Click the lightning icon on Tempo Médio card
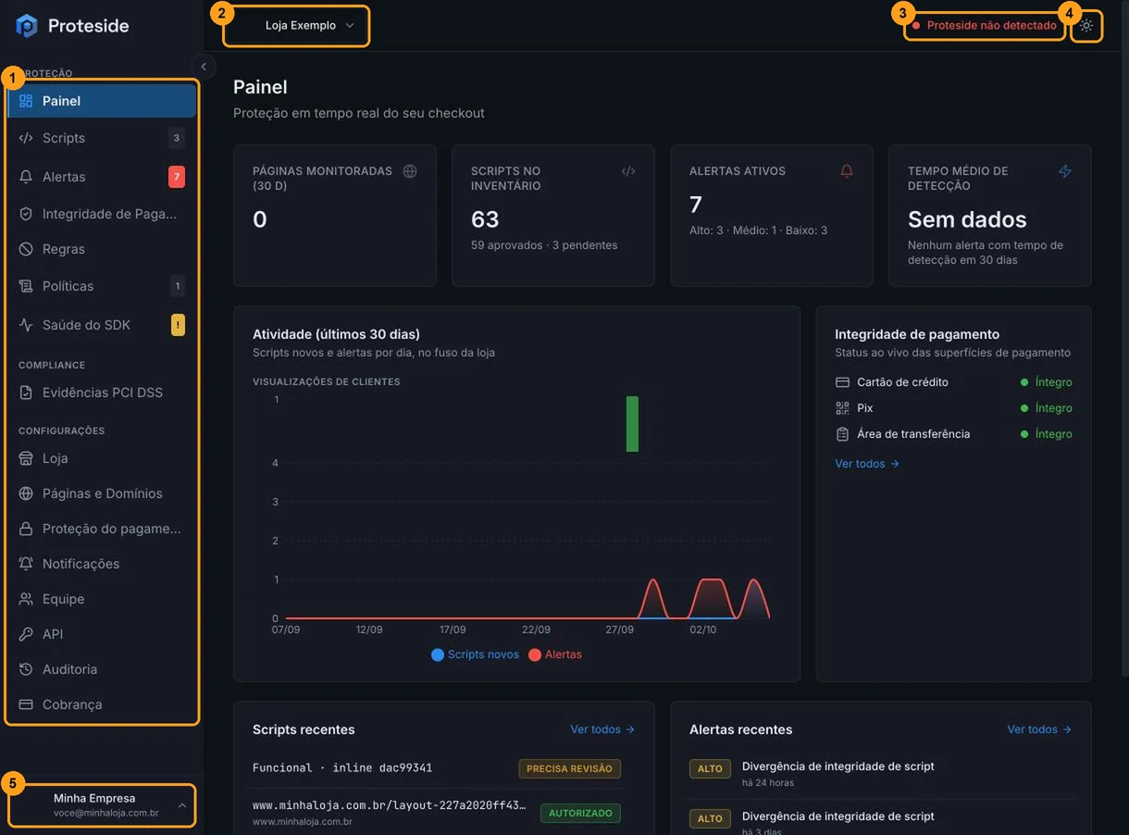 1065,171
